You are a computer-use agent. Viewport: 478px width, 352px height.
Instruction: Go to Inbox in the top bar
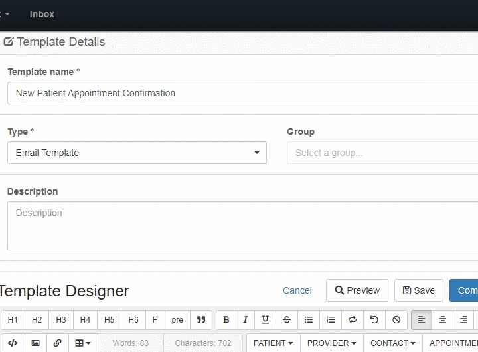42,14
